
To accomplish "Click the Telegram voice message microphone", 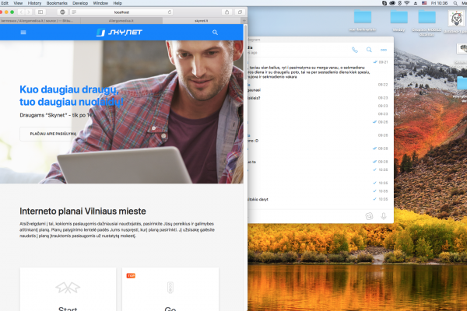I will point(384,216).
